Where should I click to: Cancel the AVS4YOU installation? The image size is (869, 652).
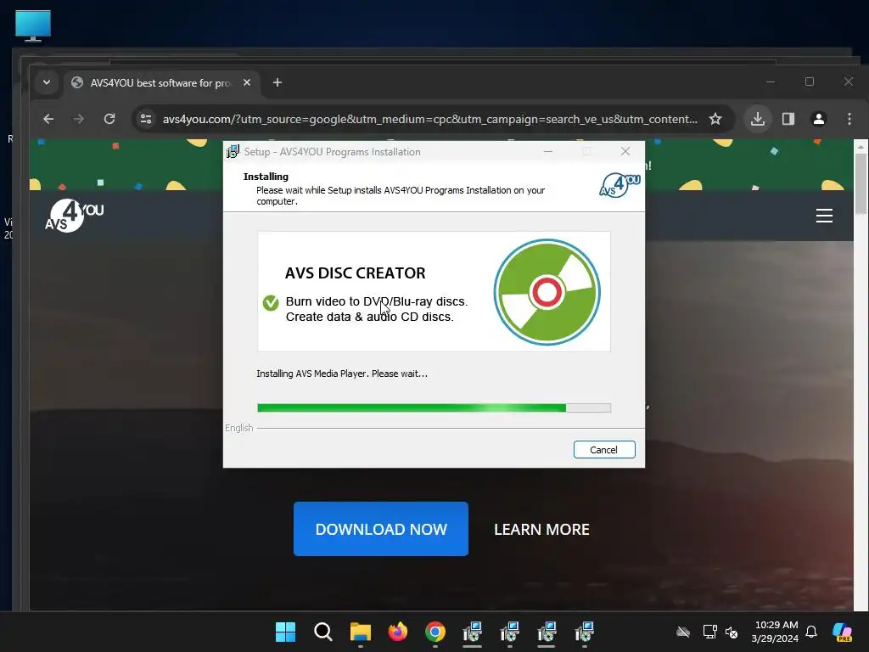tap(604, 450)
